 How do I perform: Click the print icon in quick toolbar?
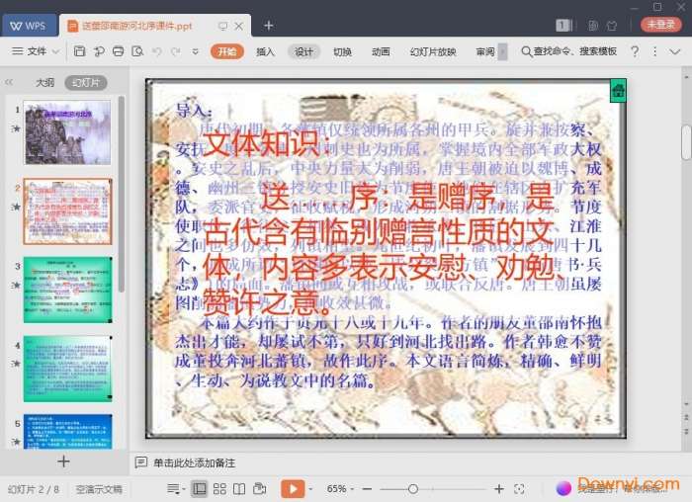tap(119, 51)
